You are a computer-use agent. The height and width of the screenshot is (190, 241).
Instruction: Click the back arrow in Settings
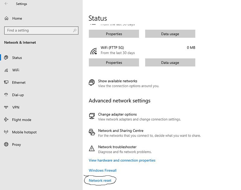click(6, 4)
